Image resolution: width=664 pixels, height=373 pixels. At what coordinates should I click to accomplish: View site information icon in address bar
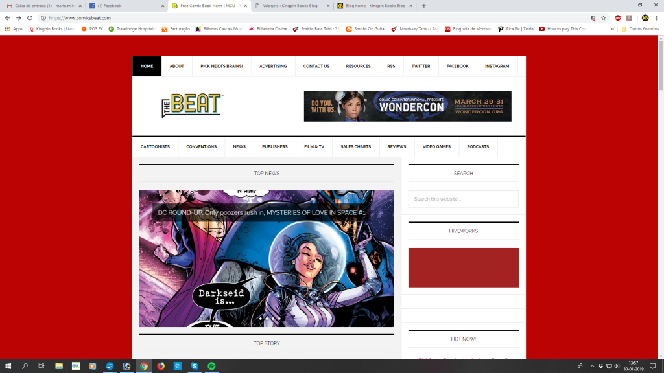click(43, 17)
